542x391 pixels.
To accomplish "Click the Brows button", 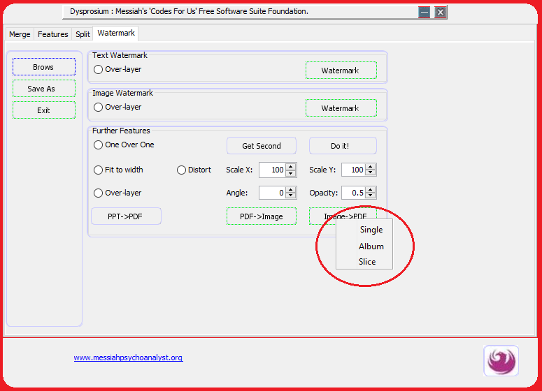I will (44, 67).
